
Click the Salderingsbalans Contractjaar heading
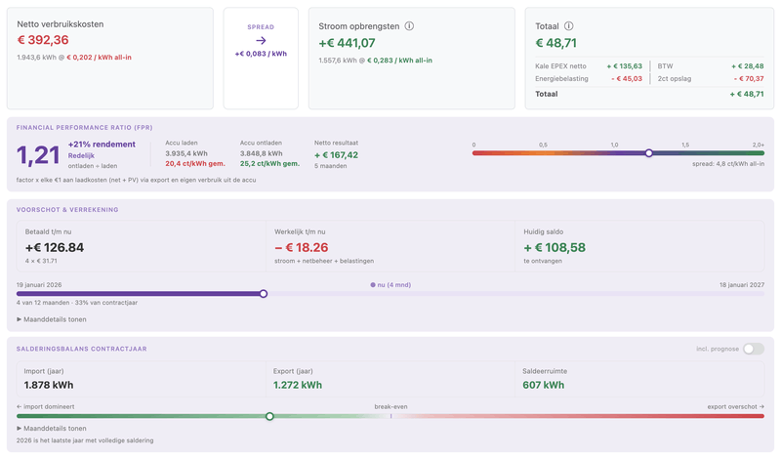coord(82,349)
